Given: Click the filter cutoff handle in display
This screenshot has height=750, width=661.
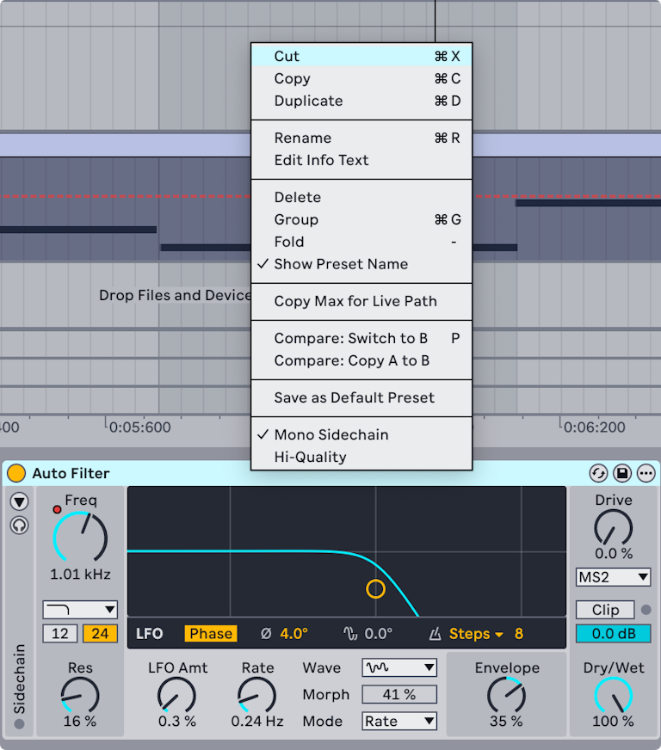Looking at the screenshot, I should click(x=375, y=588).
